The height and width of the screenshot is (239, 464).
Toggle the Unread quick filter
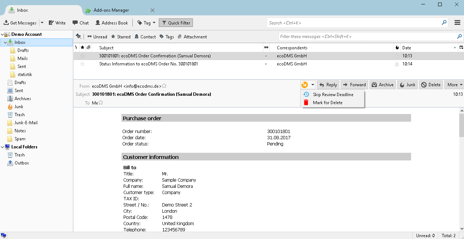tap(97, 37)
